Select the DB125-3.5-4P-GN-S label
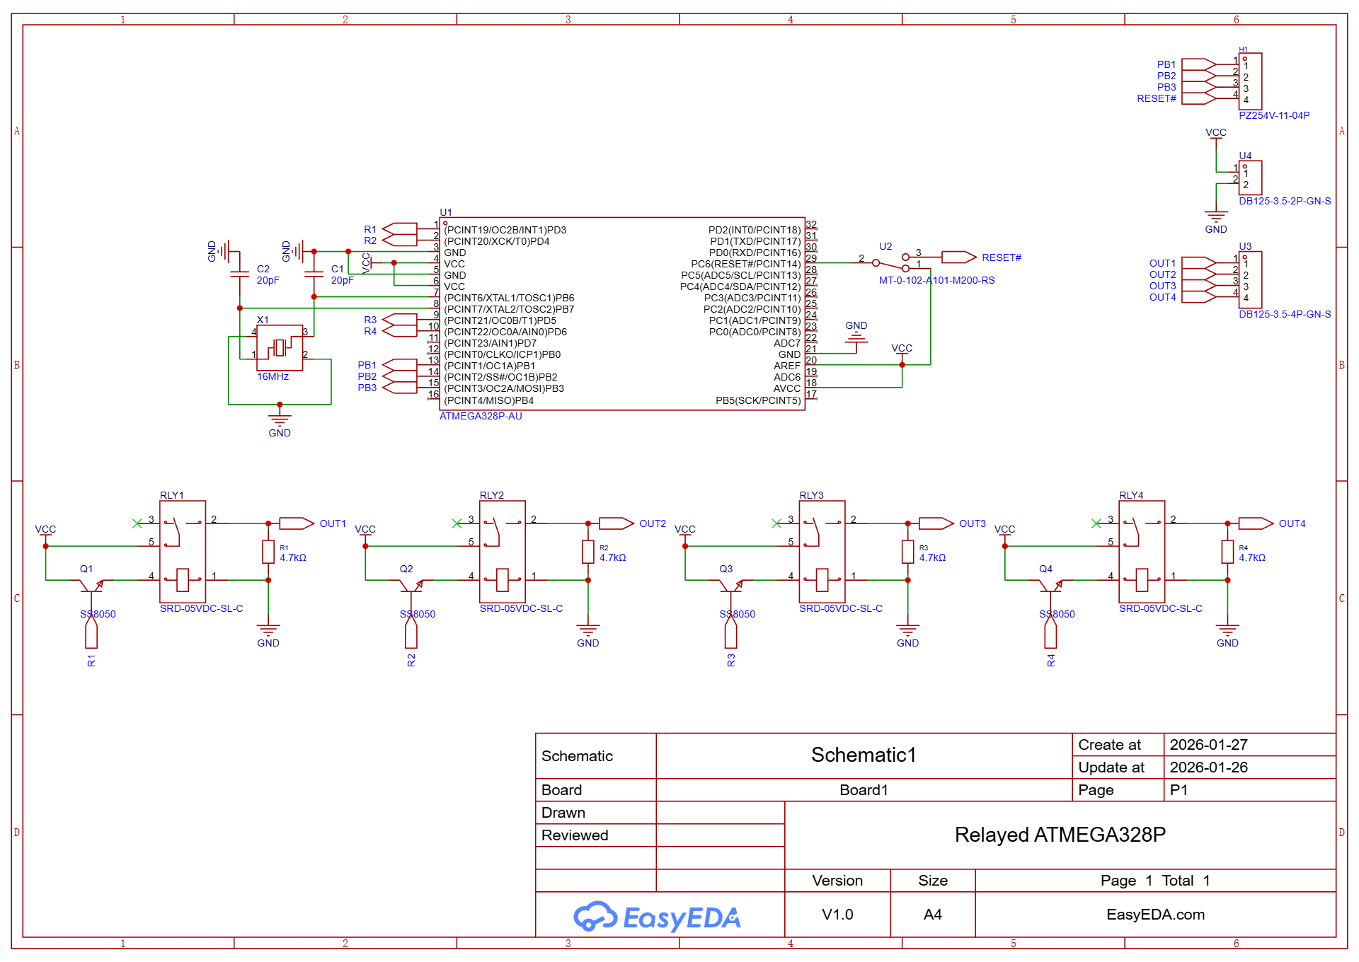 tap(1285, 314)
